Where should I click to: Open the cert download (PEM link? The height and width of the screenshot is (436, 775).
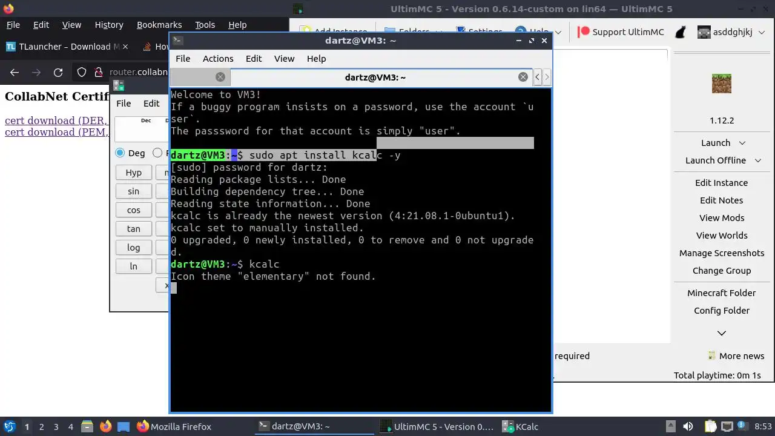pos(56,132)
